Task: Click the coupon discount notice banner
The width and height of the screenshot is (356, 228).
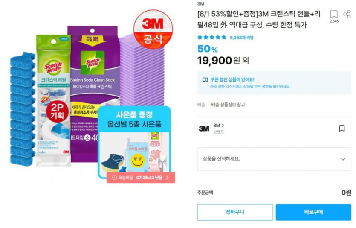Action: (x=274, y=83)
